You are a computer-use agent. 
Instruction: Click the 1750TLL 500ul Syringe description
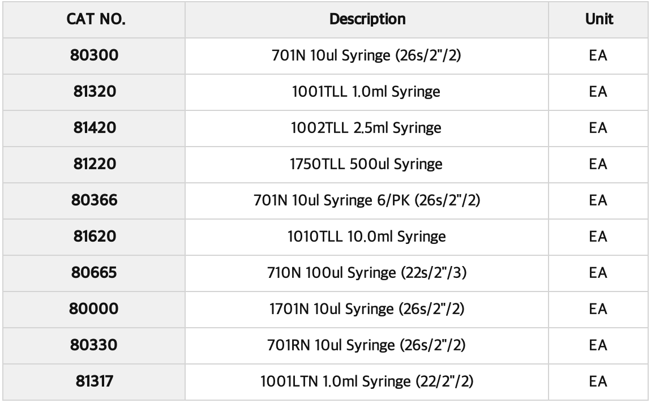[x=368, y=165]
